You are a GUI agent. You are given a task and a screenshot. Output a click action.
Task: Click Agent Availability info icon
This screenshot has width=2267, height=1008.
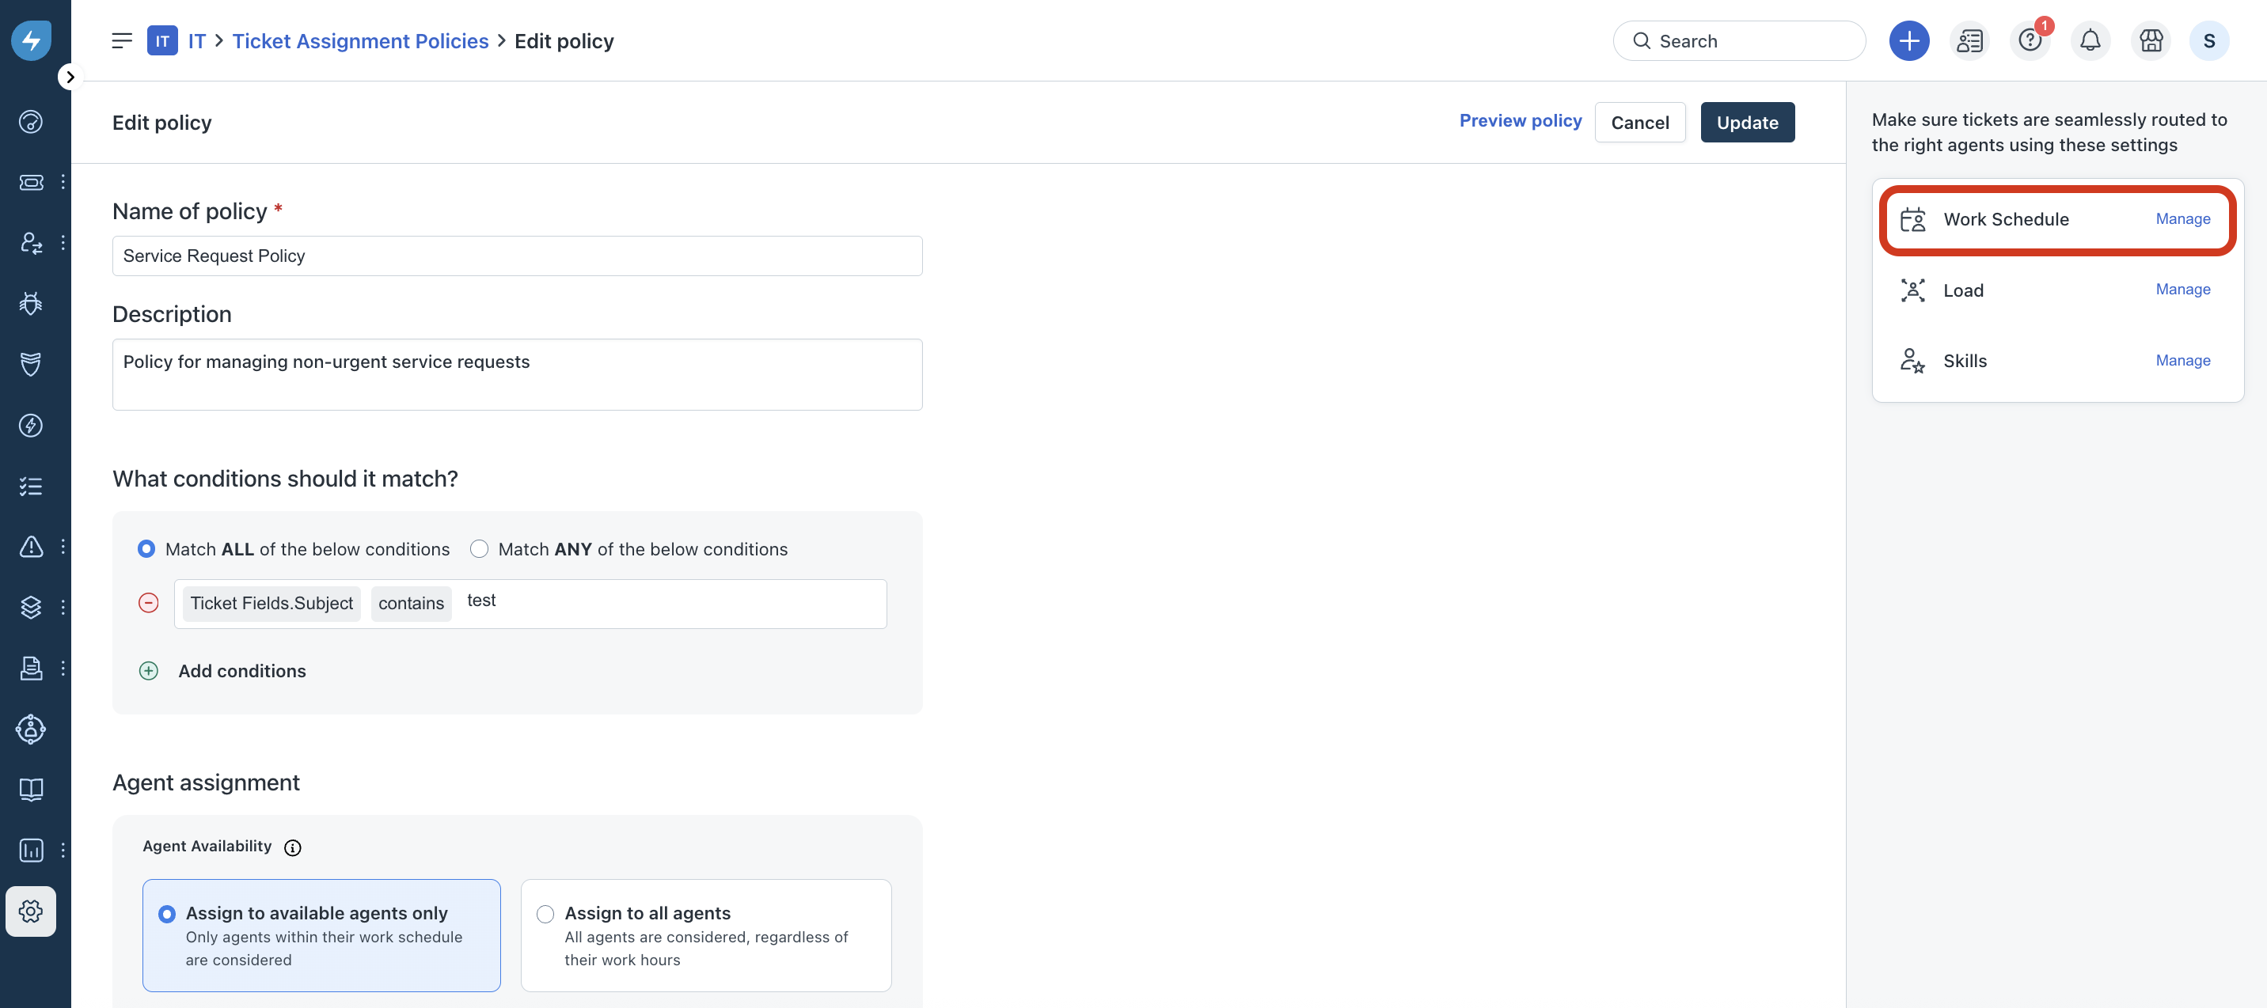(292, 847)
